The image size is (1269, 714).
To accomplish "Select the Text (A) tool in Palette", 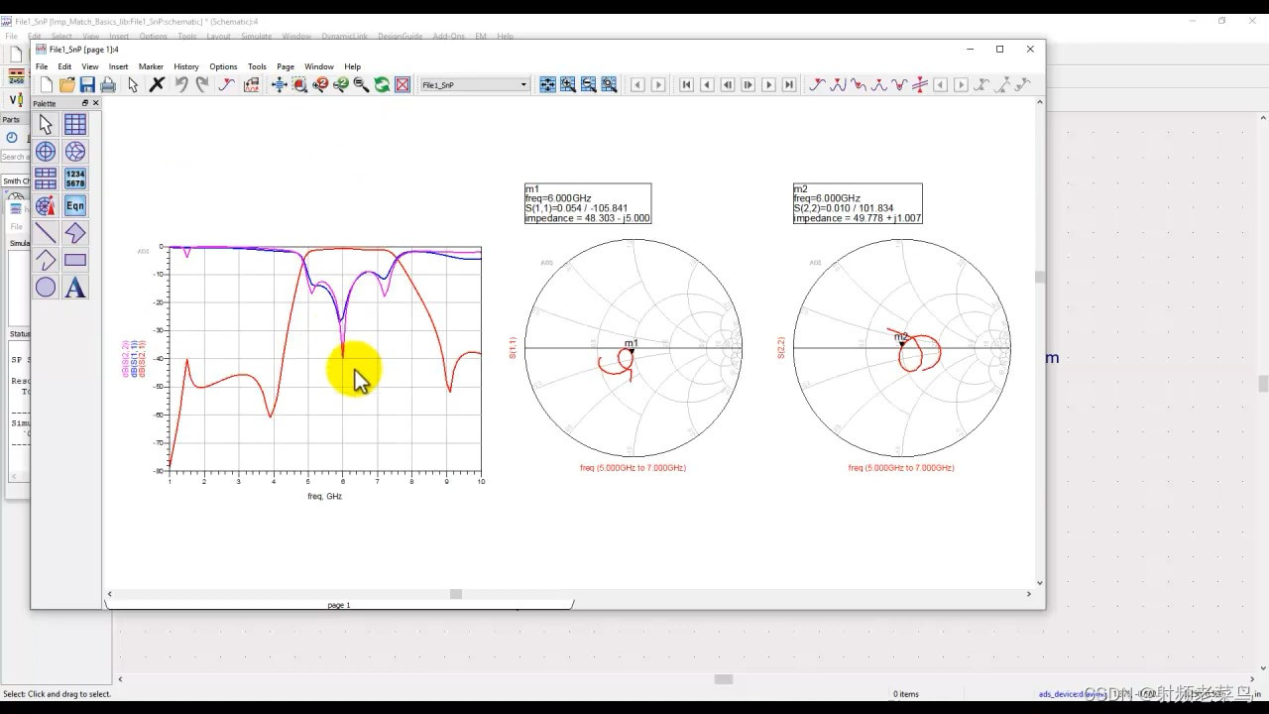I will click(75, 288).
